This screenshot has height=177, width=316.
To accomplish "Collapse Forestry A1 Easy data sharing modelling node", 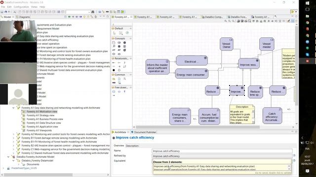I will coord(13,108).
